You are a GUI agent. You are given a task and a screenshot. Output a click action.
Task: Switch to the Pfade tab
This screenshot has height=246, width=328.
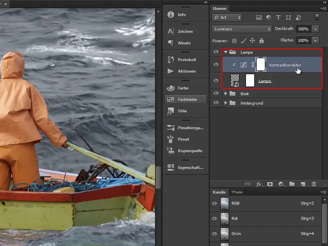pos(237,192)
